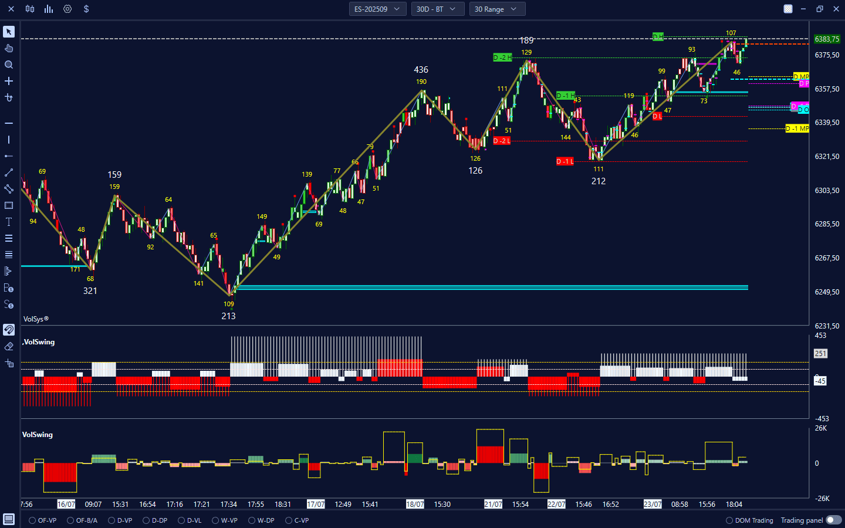Image resolution: width=845 pixels, height=528 pixels.
Task: Click the 6383,75 current price marker
Action: [827, 39]
